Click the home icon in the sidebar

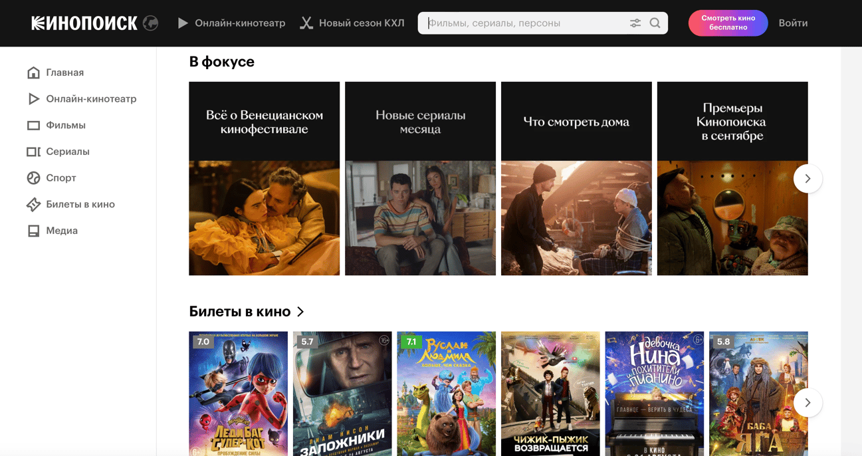(x=33, y=72)
